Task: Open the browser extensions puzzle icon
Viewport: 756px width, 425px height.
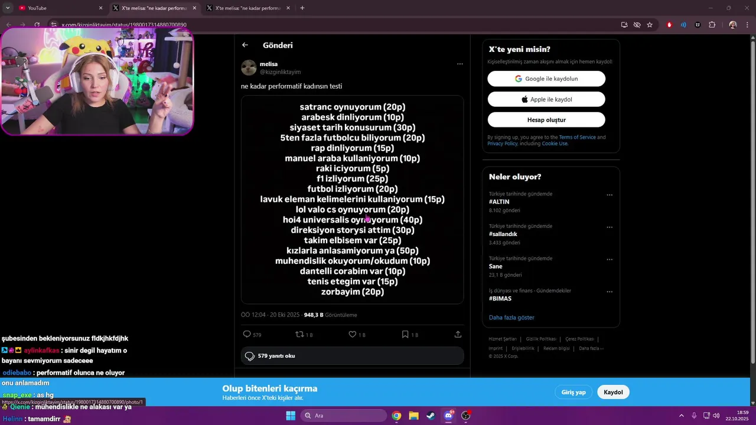Action: [712, 25]
